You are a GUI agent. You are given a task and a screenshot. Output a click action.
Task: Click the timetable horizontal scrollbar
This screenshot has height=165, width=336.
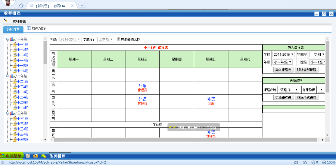point(185,140)
